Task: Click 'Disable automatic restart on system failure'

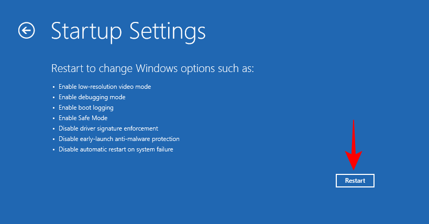Action: tap(116, 149)
